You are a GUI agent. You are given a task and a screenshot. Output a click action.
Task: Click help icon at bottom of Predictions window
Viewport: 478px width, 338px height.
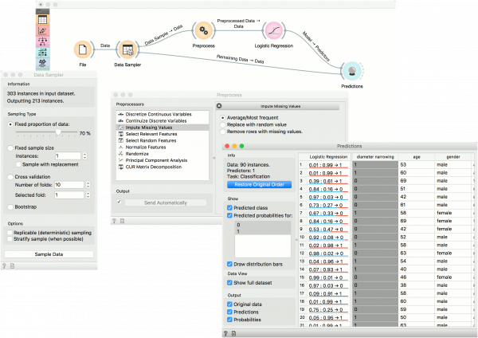pos(227,332)
